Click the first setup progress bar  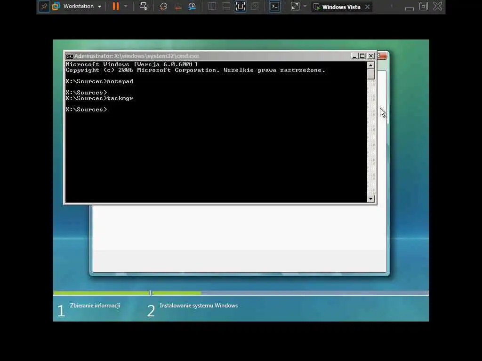pyautogui.click(x=102, y=293)
